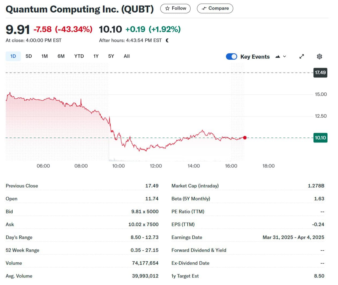
Task: Click the red dot on the price line
Action: tap(245, 137)
